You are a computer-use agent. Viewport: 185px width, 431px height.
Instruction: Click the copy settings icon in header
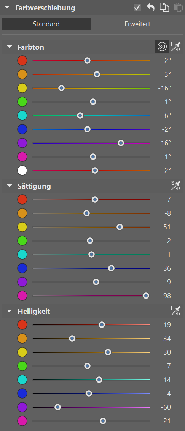click(164, 7)
